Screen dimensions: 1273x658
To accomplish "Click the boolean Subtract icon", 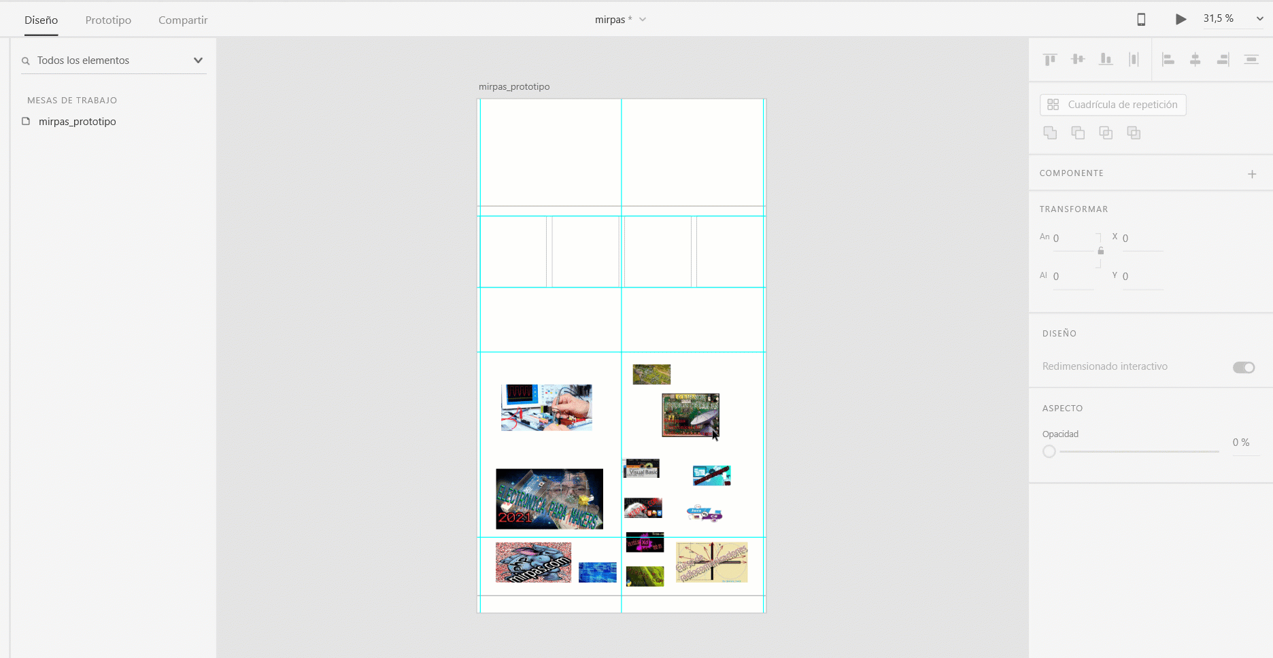I will click(x=1078, y=133).
